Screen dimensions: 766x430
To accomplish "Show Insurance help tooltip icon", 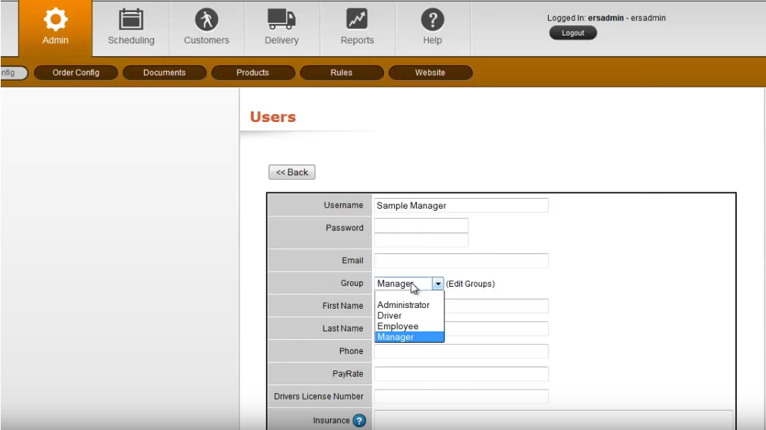I will [359, 420].
